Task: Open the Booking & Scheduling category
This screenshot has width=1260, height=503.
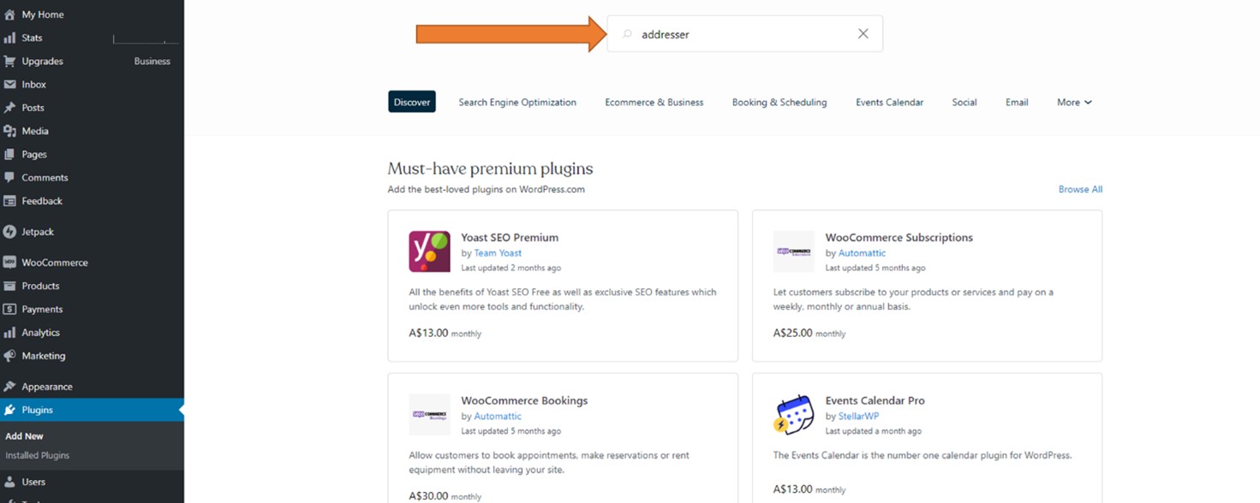Action: (779, 102)
